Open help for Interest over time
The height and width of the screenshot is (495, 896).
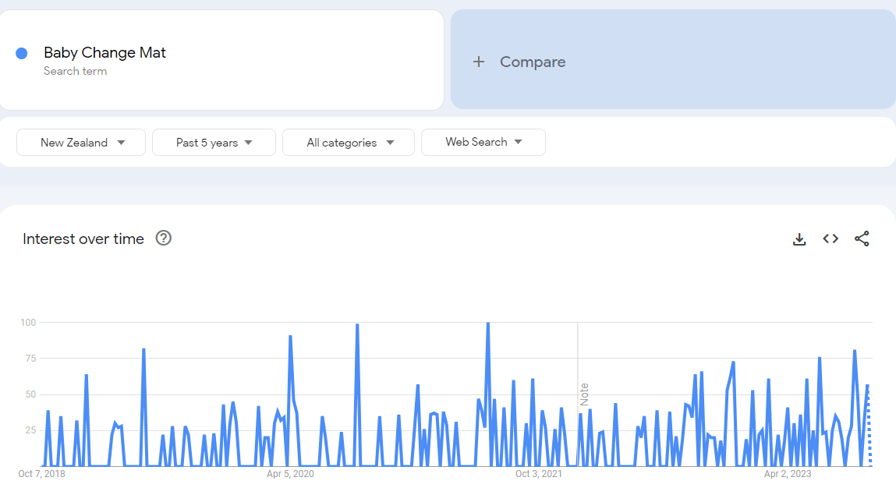click(x=164, y=238)
